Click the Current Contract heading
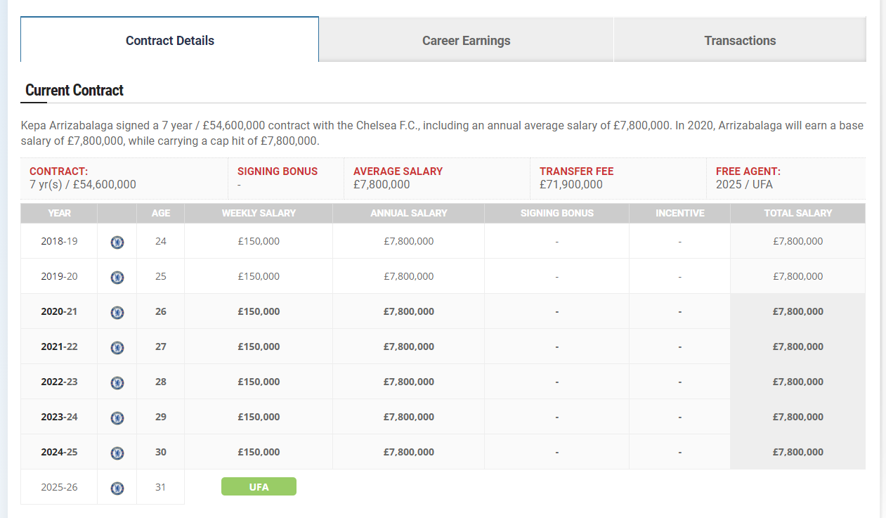This screenshot has width=886, height=518. pos(74,90)
